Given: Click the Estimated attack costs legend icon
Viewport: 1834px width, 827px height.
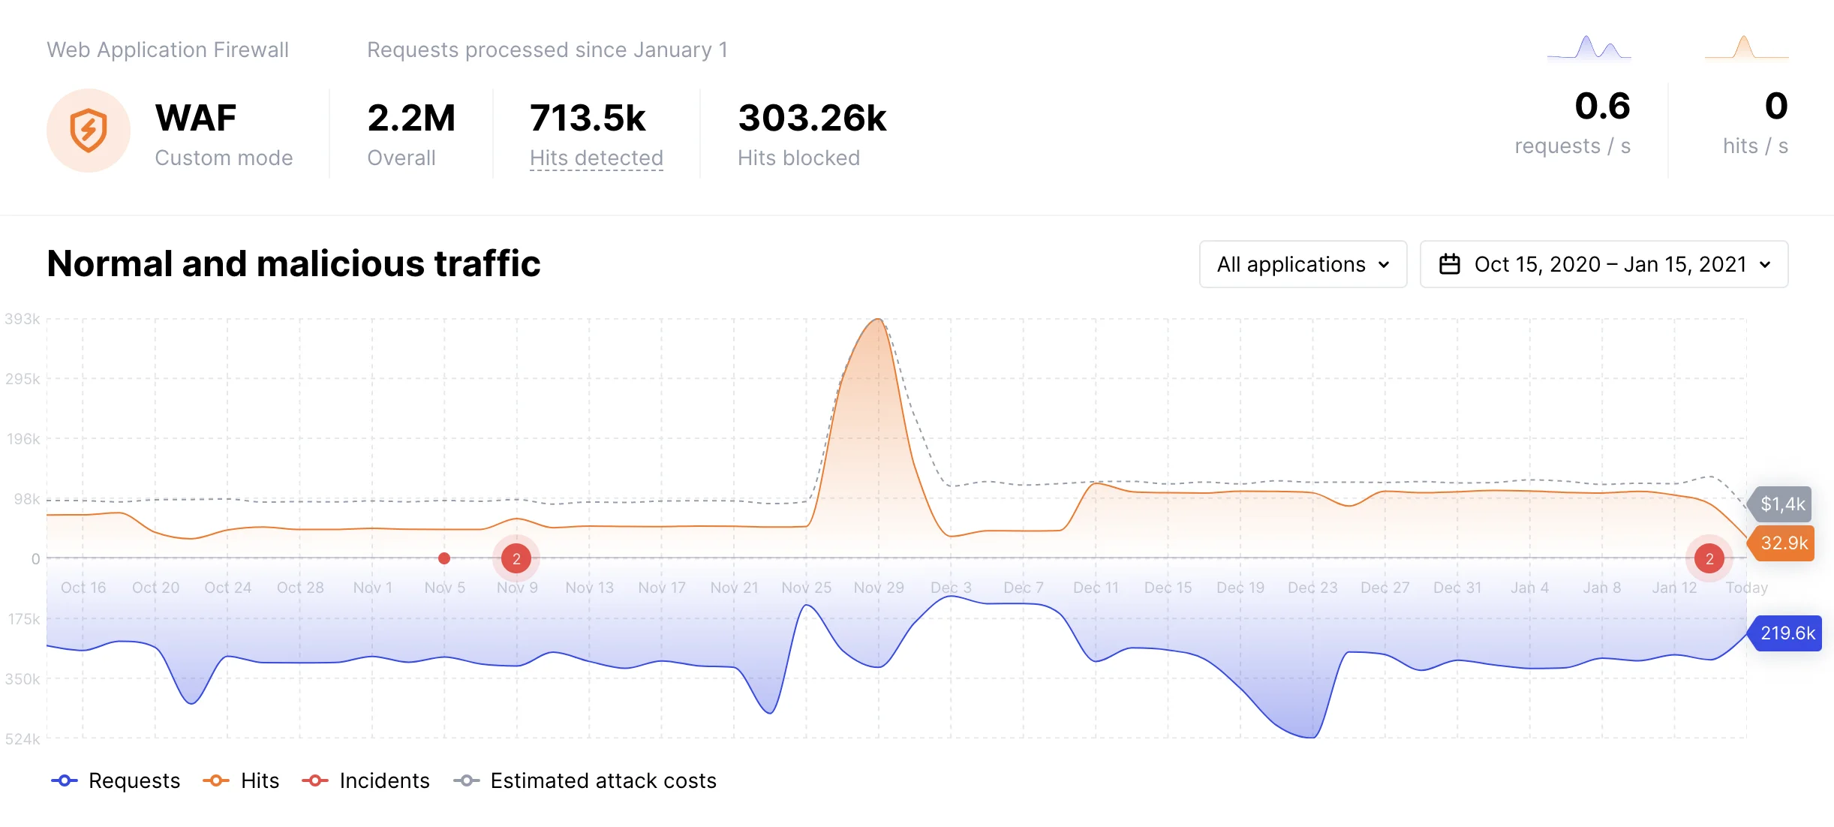Looking at the screenshot, I should (466, 780).
